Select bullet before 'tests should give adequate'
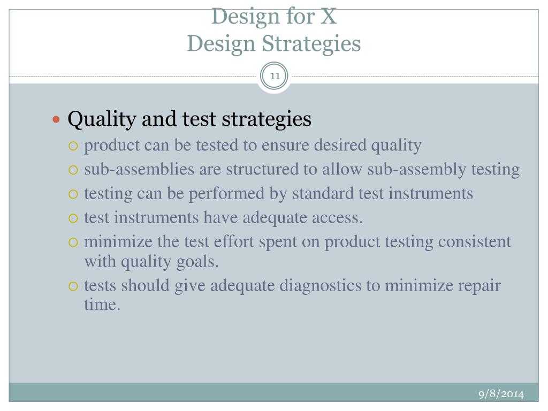Image resolution: width=548 pixels, height=411 pixels. (x=73, y=287)
